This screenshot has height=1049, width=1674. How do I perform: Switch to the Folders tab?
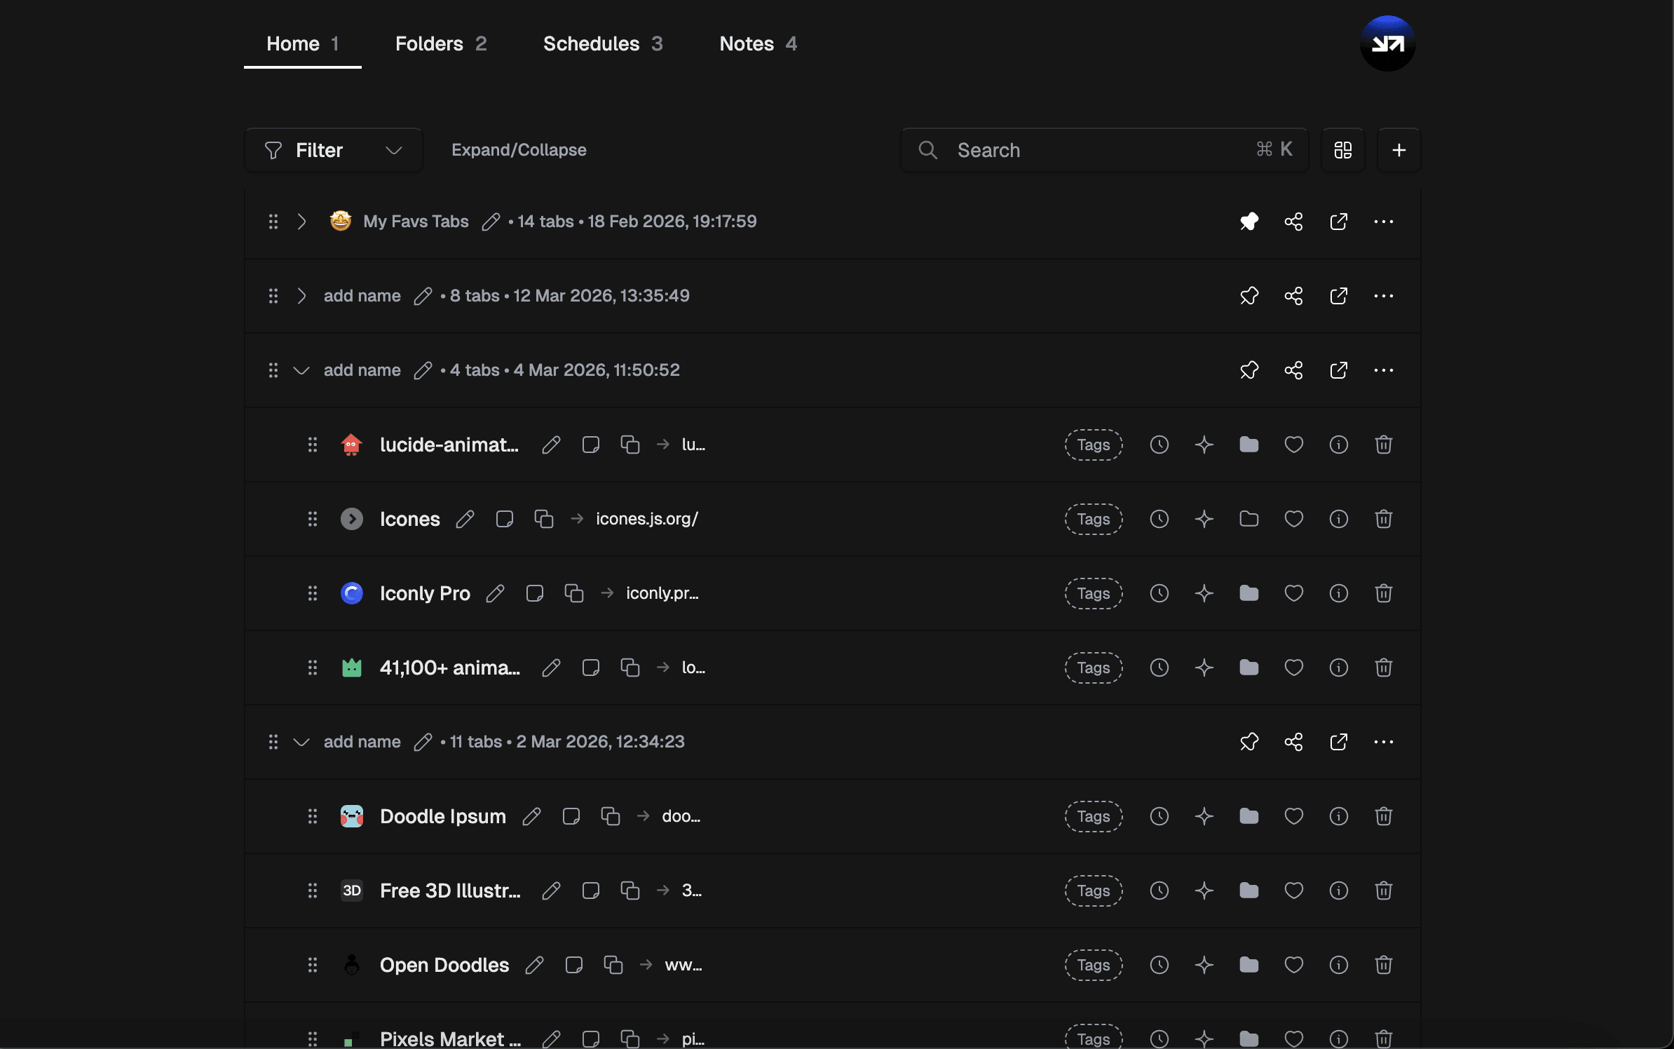[x=440, y=43]
